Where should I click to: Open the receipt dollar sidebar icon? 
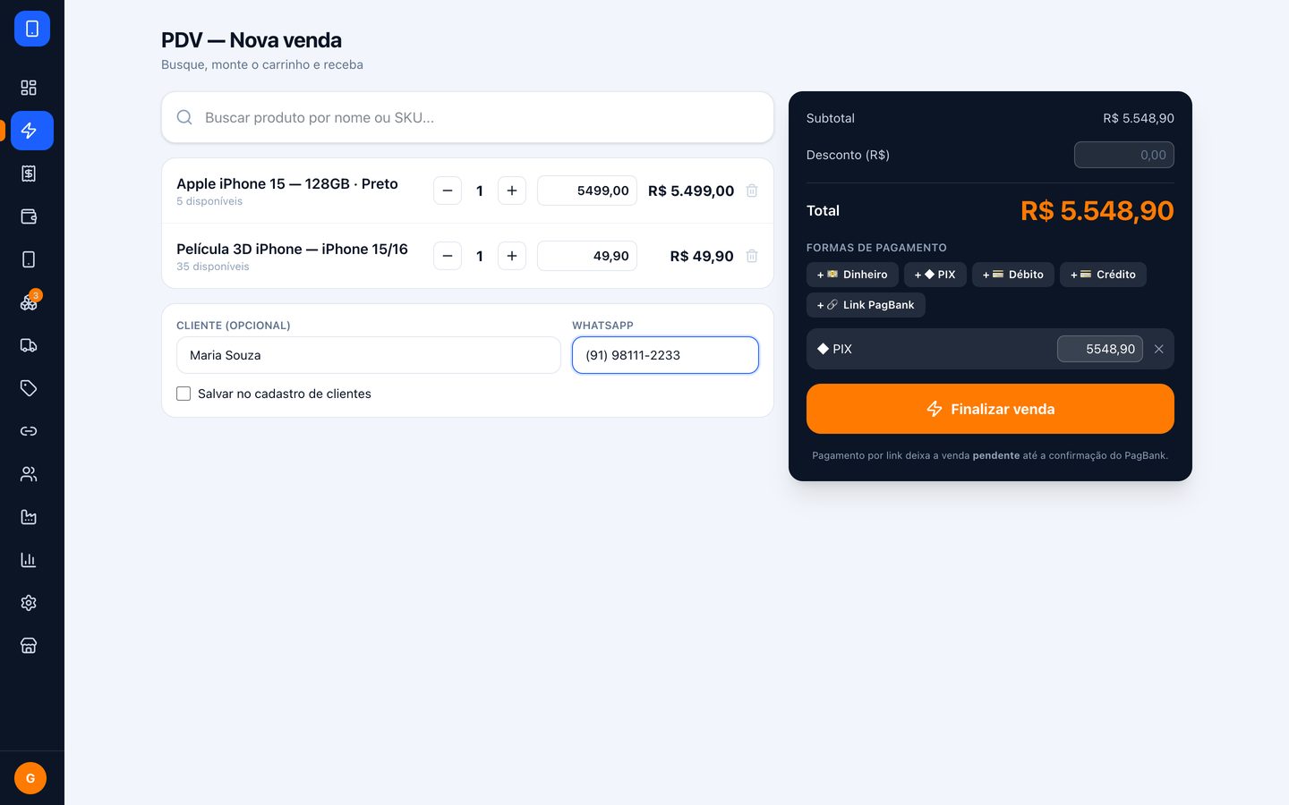(x=29, y=174)
